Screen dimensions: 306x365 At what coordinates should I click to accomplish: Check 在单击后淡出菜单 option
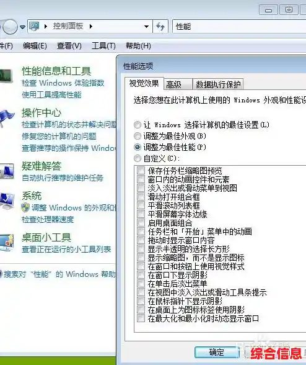(141, 284)
